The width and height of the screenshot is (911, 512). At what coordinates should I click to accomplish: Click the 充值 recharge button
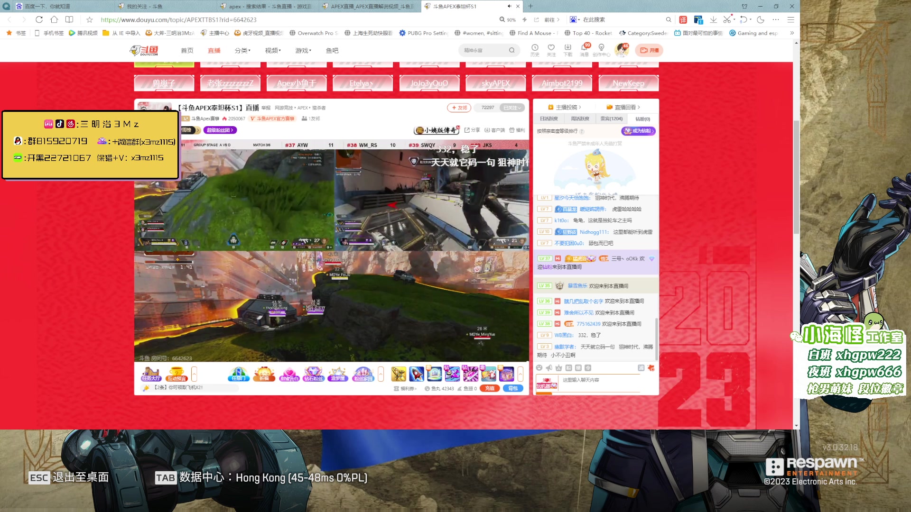click(x=490, y=388)
